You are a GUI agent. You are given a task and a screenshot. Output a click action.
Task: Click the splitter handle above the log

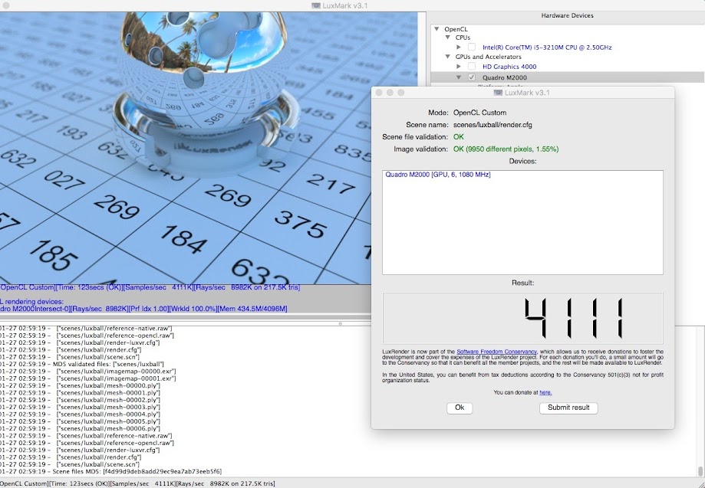pos(341,323)
